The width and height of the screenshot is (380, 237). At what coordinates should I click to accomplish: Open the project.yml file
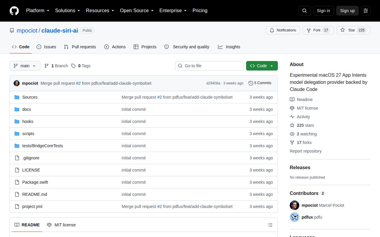pos(32,206)
